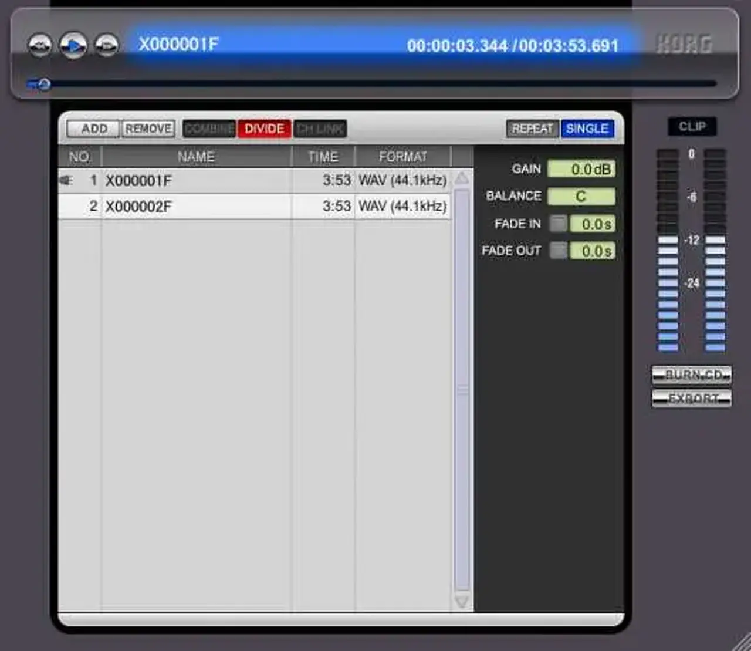This screenshot has height=651, width=751.
Task: Toggle the SINGLE playback mode
Action: point(587,129)
